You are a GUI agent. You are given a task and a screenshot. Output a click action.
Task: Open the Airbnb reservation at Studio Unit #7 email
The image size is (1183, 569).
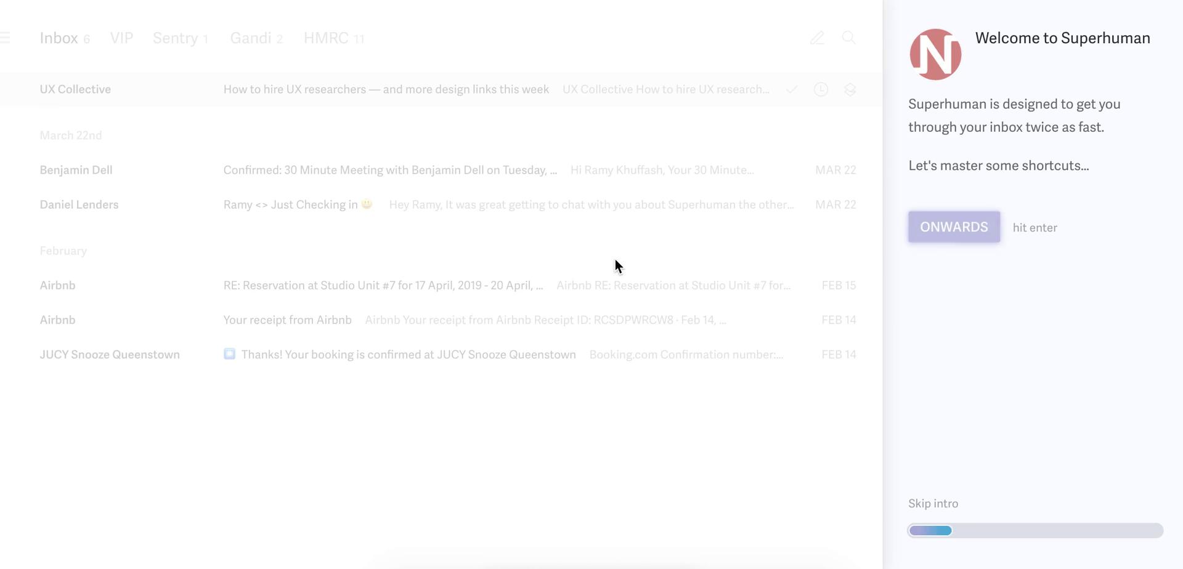(441, 285)
